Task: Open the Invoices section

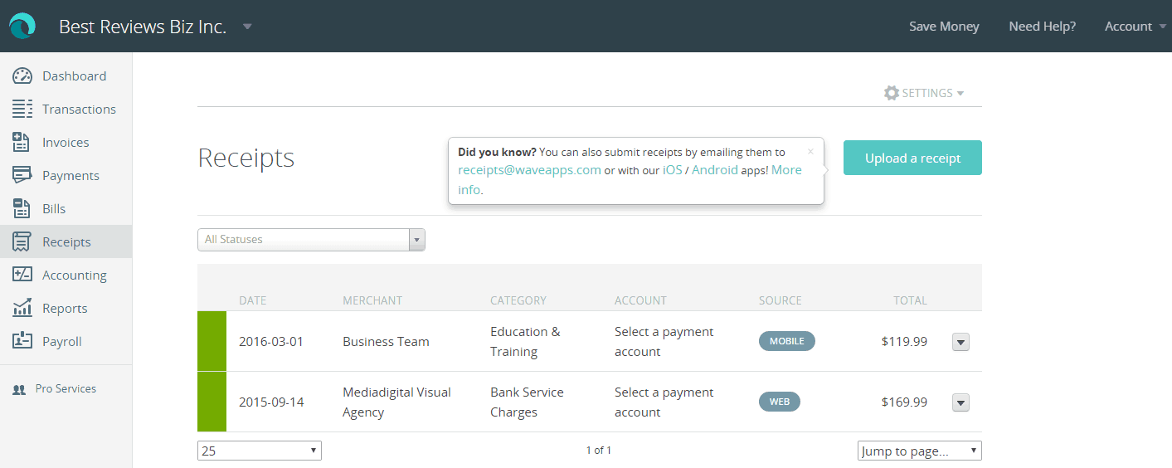Action: [x=66, y=142]
